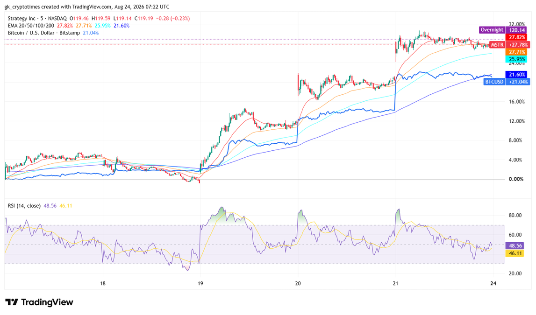Click the 20.00 RSI axis label
This screenshot has width=536, height=315.
pos(515,273)
